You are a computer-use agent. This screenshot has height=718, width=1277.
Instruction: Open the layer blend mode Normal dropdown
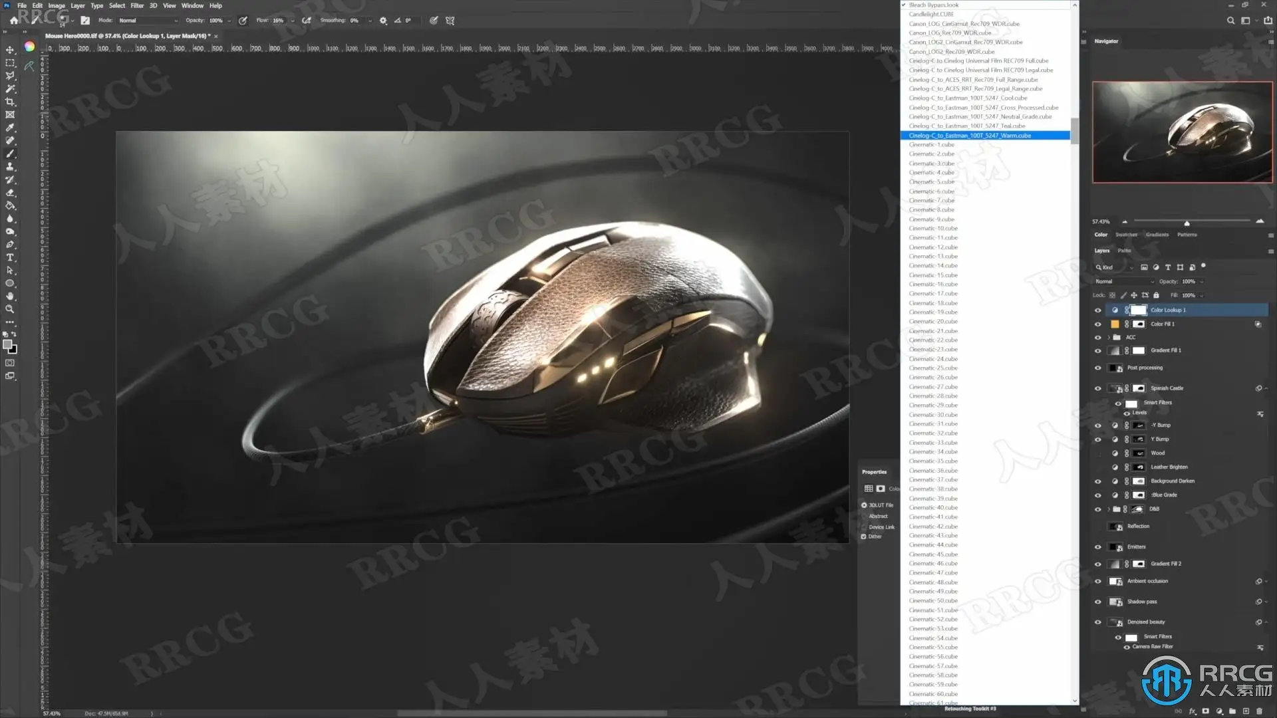click(1124, 282)
